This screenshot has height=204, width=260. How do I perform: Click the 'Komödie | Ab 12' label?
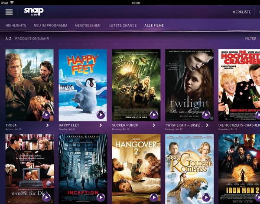point(227,129)
